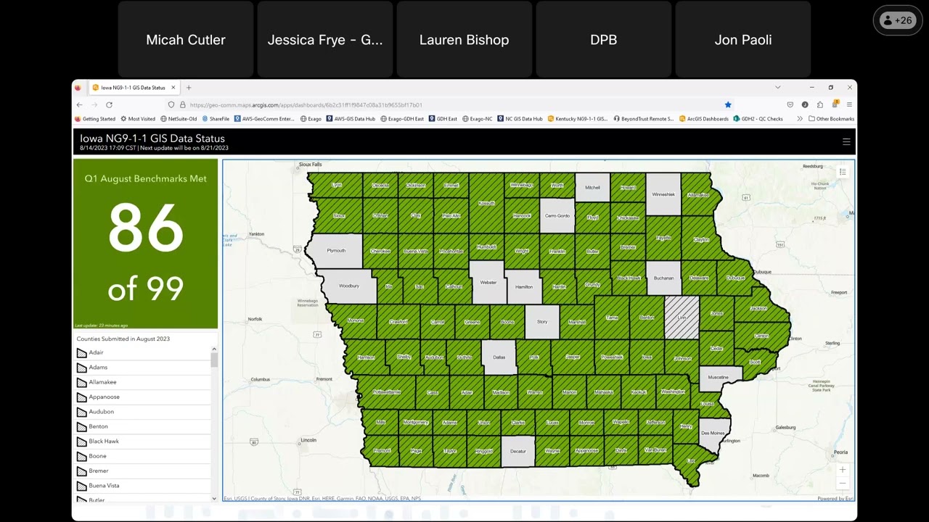Open the browser extensions icon

(820, 104)
